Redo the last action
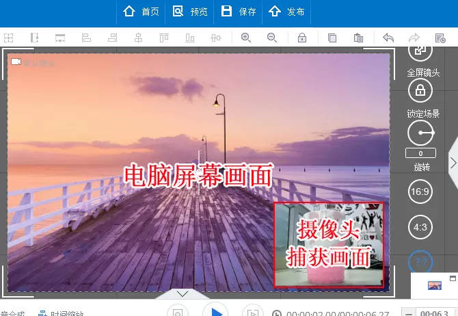Image resolution: width=458 pixels, height=316 pixels. point(414,38)
